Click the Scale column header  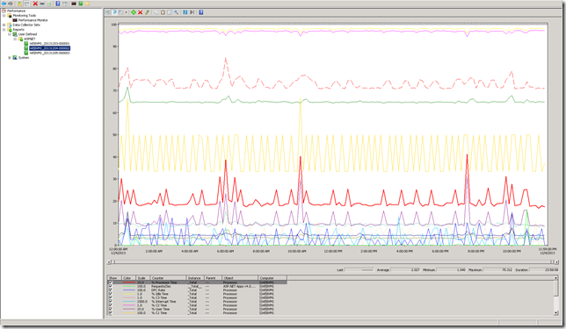(x=143, y=278)
